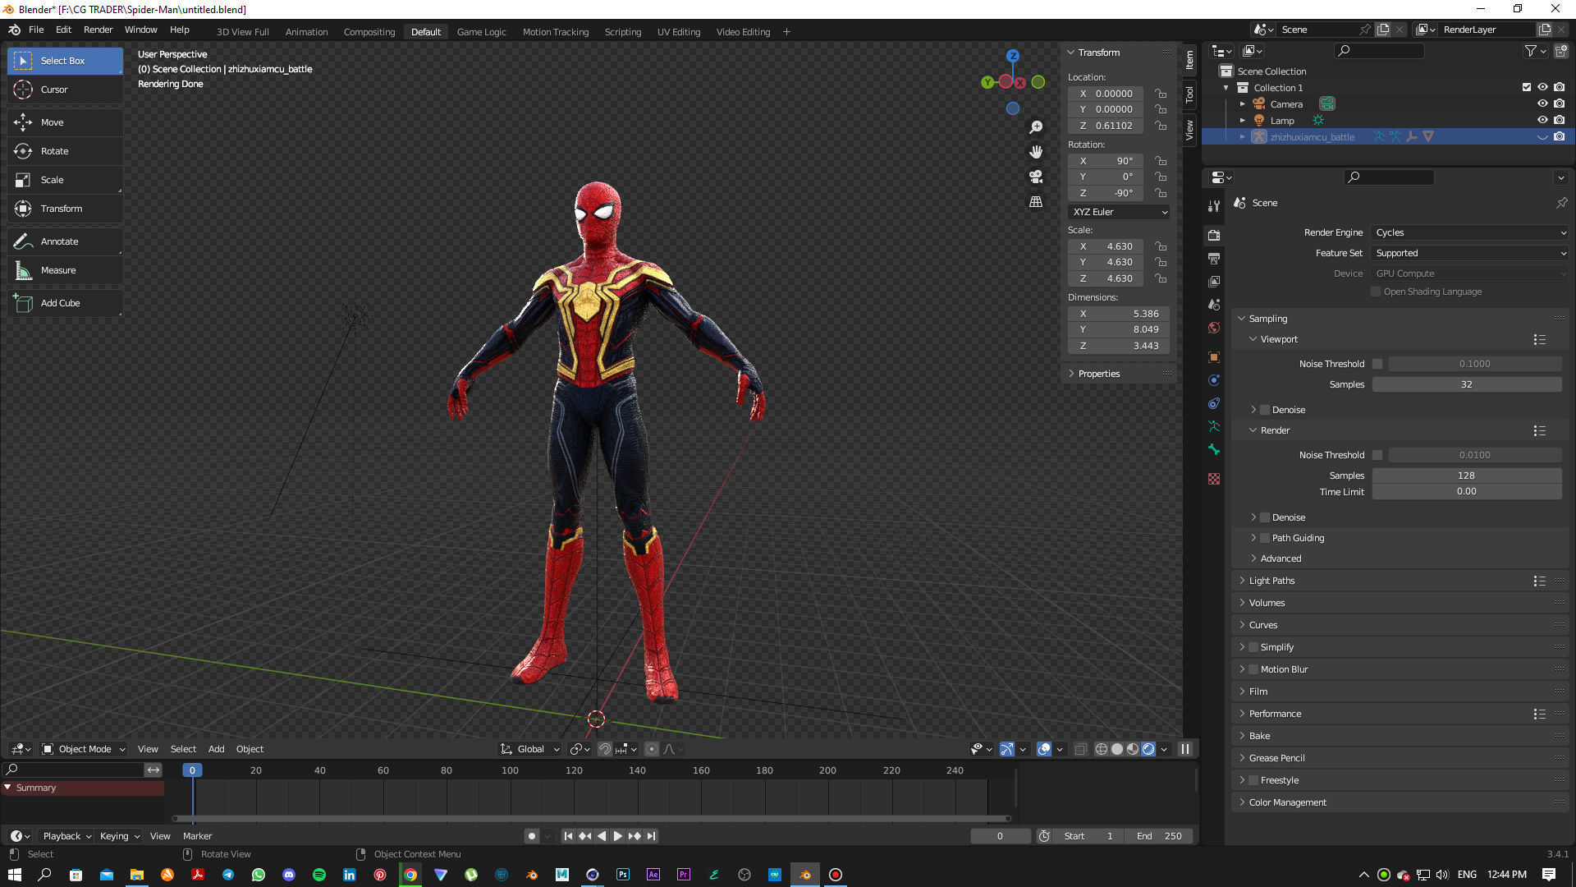
Task: Open the Object Mode dropdown
Action: 83,749
